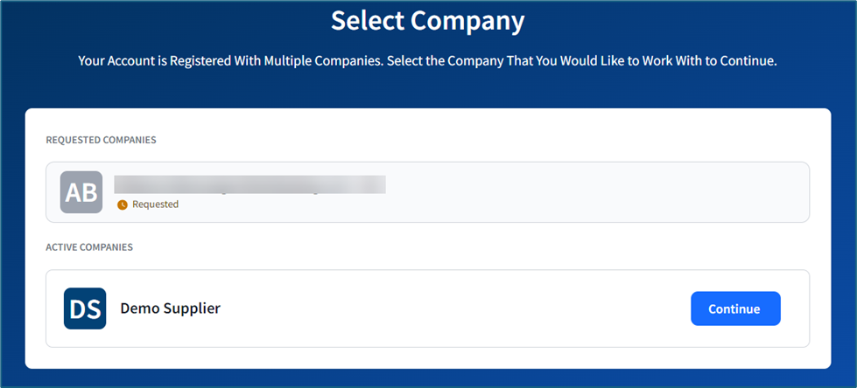Click the AB company avatar icon

point(81,192)
